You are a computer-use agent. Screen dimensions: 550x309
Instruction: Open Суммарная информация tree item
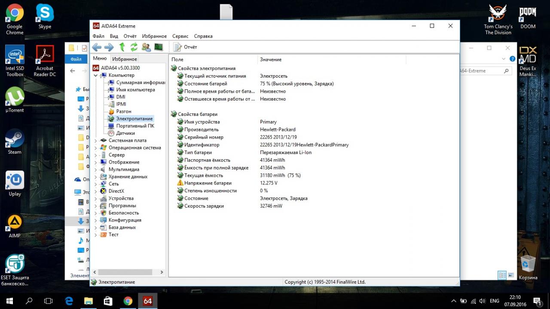[140, 82]
